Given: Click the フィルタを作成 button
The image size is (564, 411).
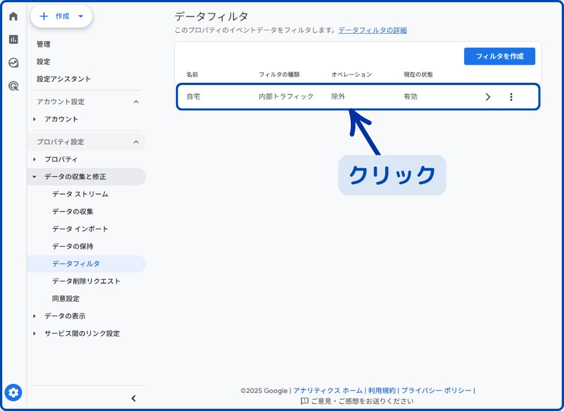Looking at the screenshot, I should (x=499, y=56).
